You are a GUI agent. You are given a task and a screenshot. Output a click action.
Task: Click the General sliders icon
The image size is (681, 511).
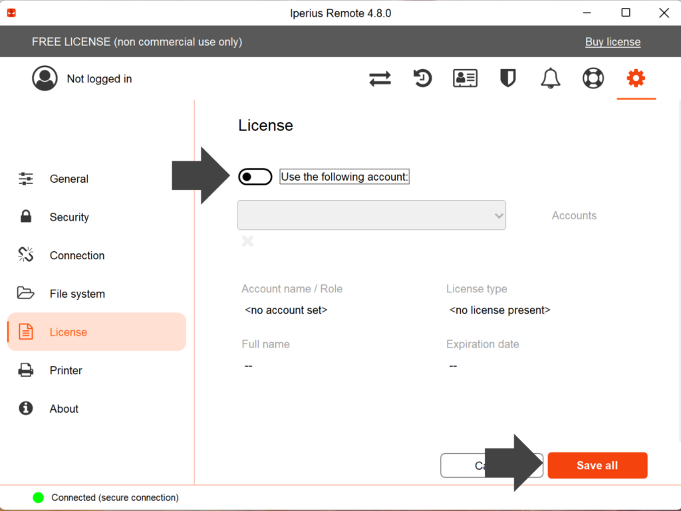point(26,179)
